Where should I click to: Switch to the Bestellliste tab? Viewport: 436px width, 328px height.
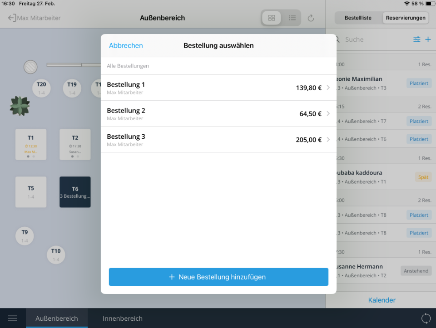(358, 18)
